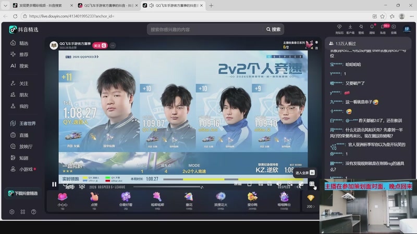Image resolution: width=417 pixels, height=234 pixels.
Task: Go to the 关注 following page
Action: click(x=19, y=84)
